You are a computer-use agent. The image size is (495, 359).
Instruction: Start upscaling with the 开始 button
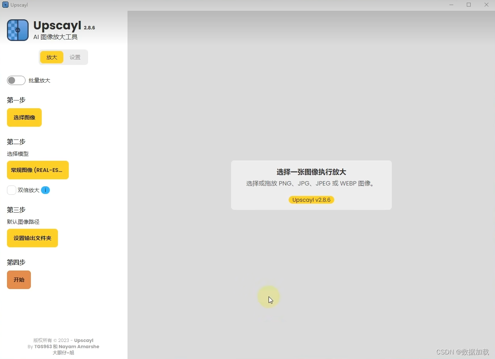[x=19, y=280]
